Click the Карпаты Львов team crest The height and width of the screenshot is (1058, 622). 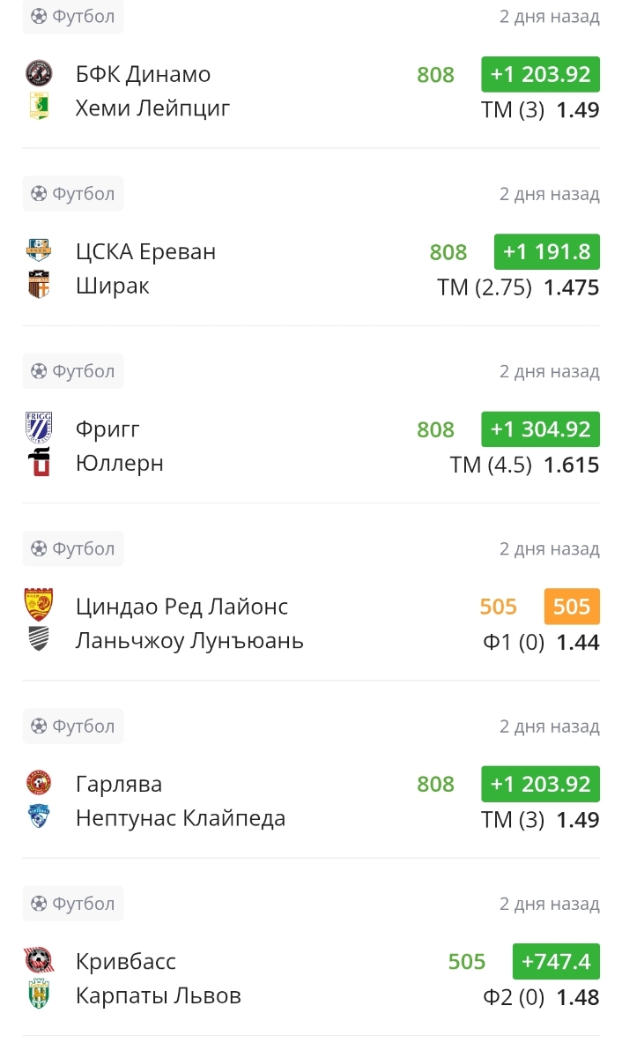pyautogui.click(x=39, y=995)
